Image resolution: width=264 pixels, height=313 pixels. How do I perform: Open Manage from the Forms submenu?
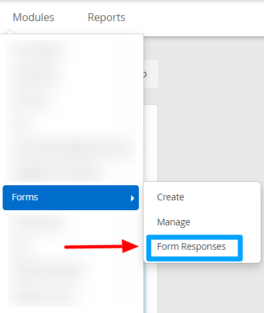tap(174, 222)
